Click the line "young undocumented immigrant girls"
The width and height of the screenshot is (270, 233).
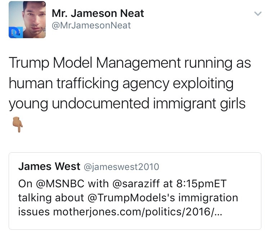coord(127,104)
